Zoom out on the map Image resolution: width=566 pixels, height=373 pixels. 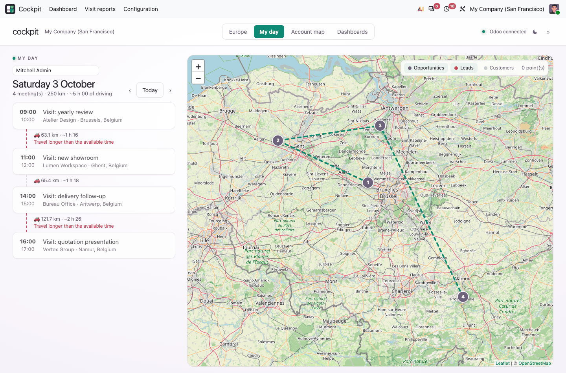coord(198,78)
